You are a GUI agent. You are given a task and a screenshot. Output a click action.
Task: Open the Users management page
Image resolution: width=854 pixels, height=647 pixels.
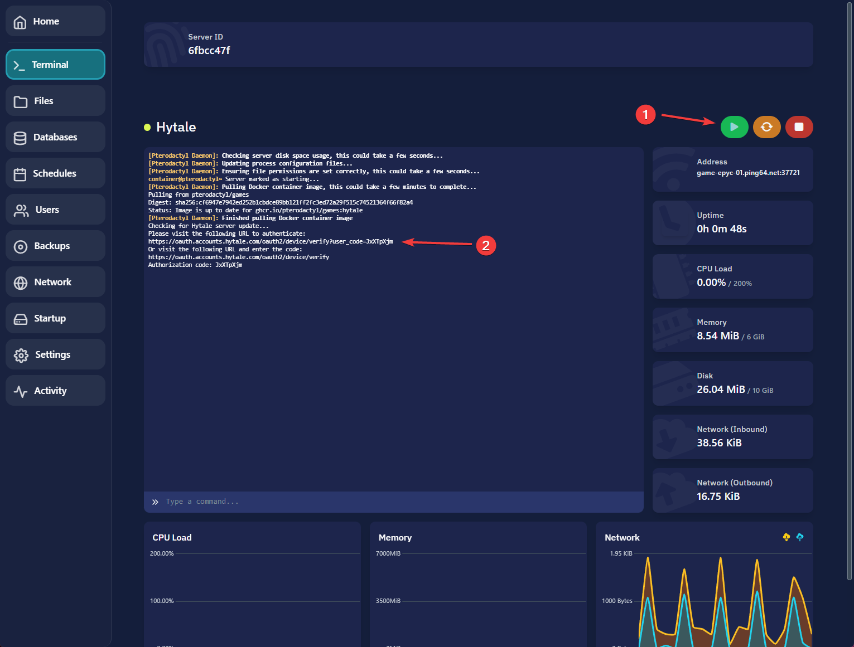pyautogui.click(x=55, y=210)
